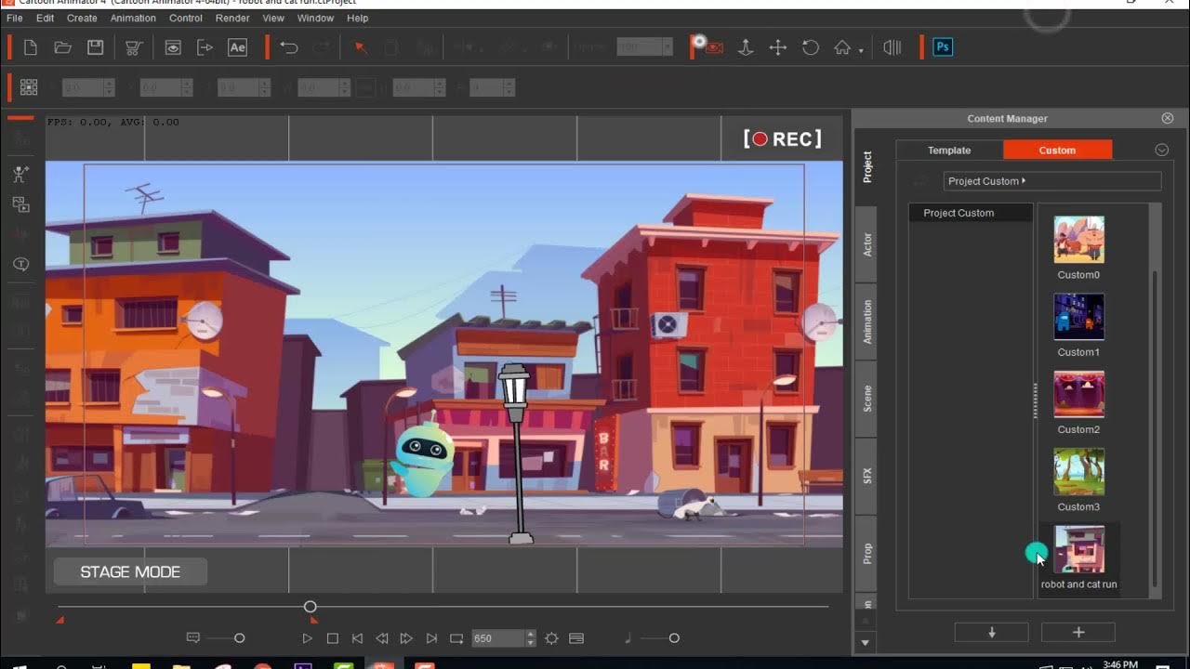Toggle loop playback in the transport bar
Viewport: 1190px width, 669px height.
click(456, 638)
